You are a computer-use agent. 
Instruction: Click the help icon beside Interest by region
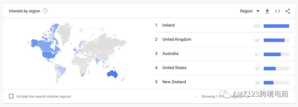pos(45,11)
